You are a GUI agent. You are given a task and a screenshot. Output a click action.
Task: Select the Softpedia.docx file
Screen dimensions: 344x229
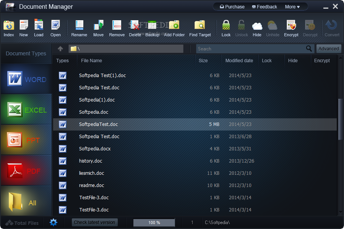tap(95, 149)
